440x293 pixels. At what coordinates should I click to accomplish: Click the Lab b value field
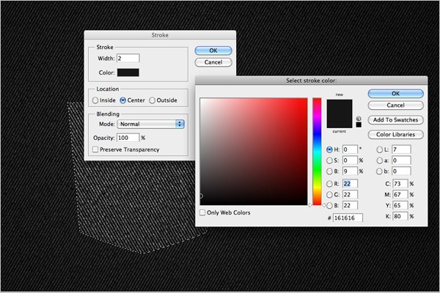pyautogui.click(x=401, y=171)
